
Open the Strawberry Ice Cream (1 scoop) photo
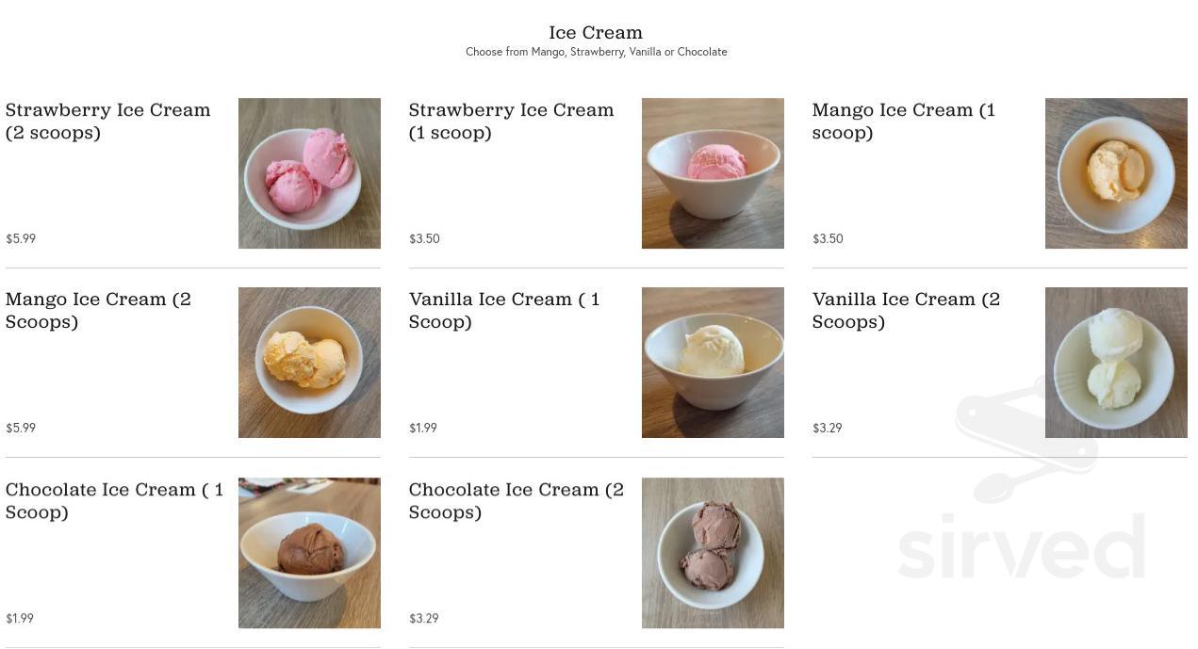[x=713, y=173]
